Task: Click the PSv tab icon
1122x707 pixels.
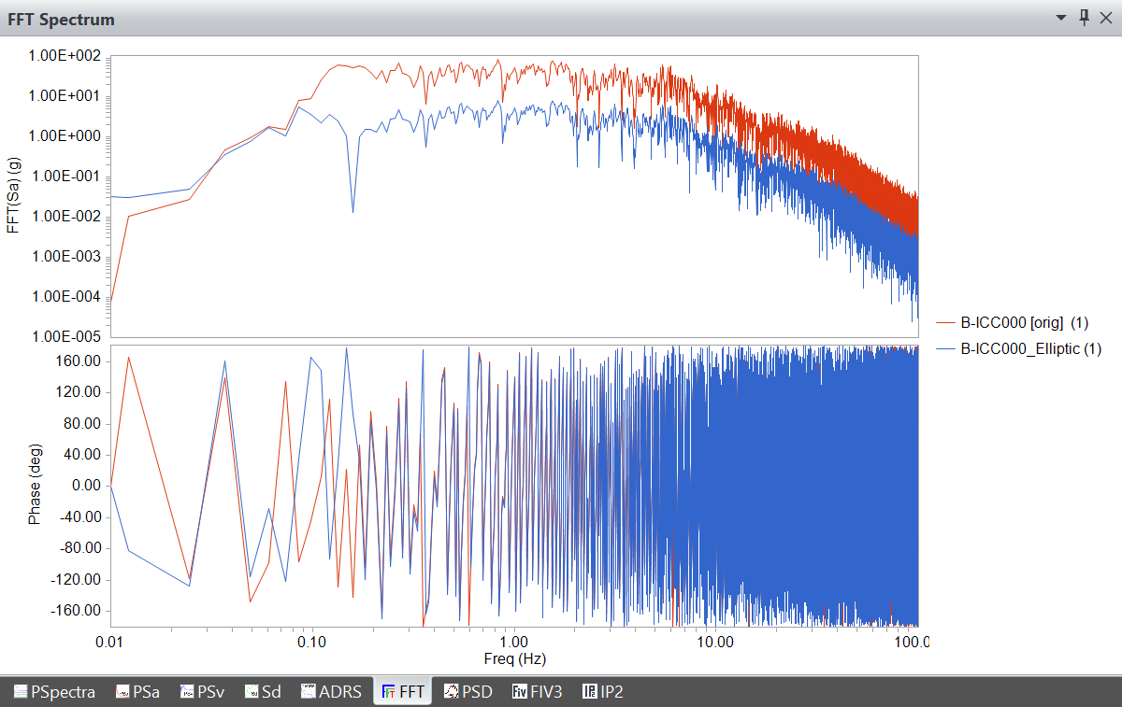Action: pyautogui.click(x=188, y=692)
